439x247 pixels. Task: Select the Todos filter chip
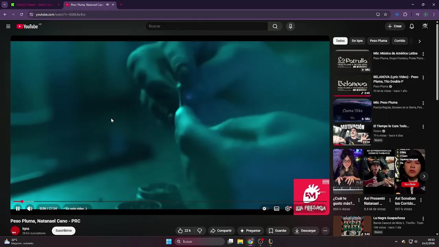tap(340, 41)
